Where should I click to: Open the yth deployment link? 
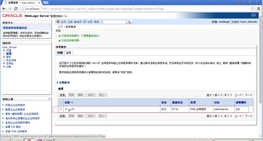pyautogui.click(x=73, y=109)
